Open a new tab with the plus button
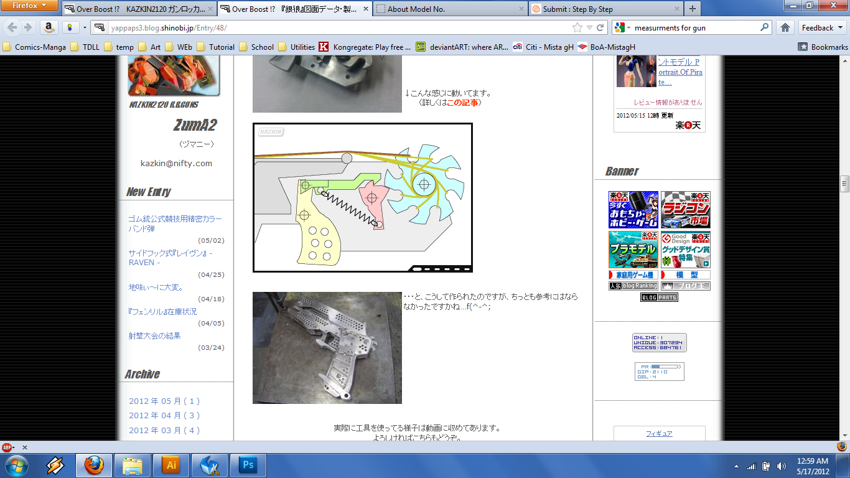This screenshot has width=850, height=478. [692, 9]
